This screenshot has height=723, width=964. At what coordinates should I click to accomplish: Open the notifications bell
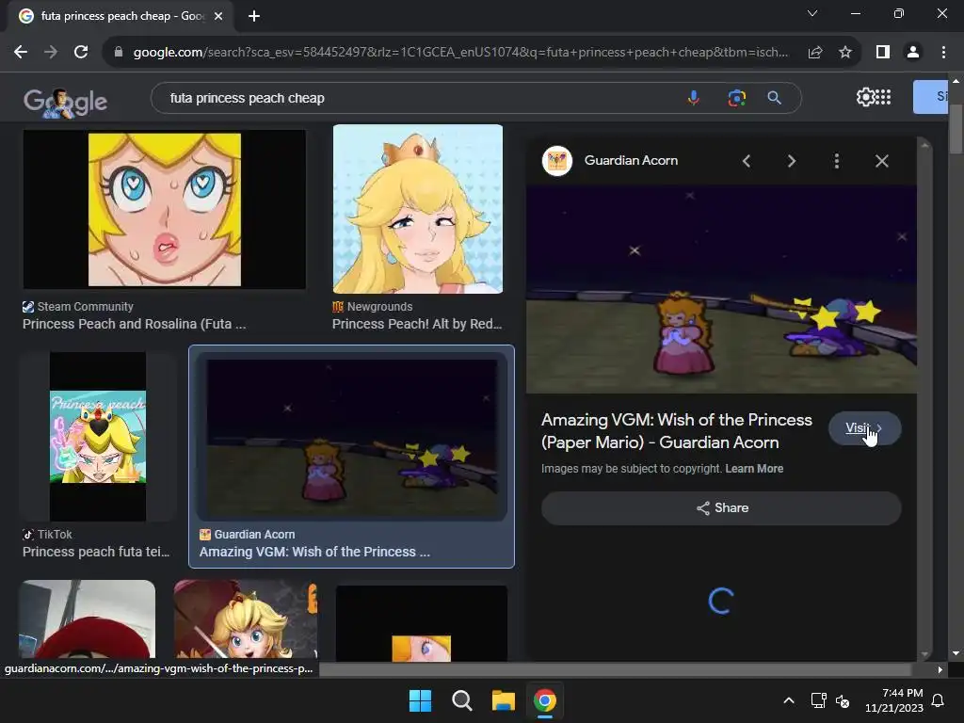tap(939, 700)
